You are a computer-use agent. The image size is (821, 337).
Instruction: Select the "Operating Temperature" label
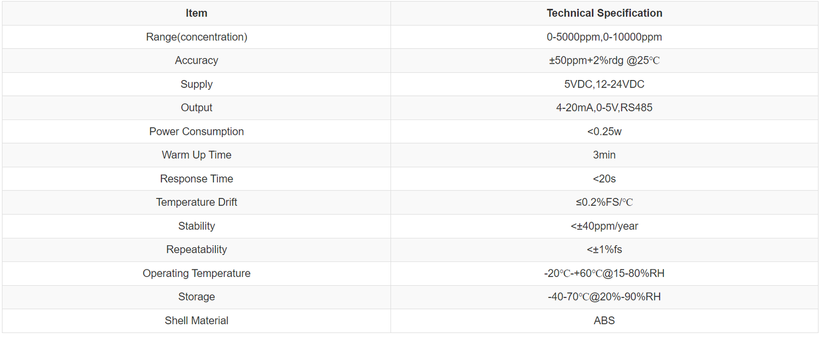tap(197, 273)
